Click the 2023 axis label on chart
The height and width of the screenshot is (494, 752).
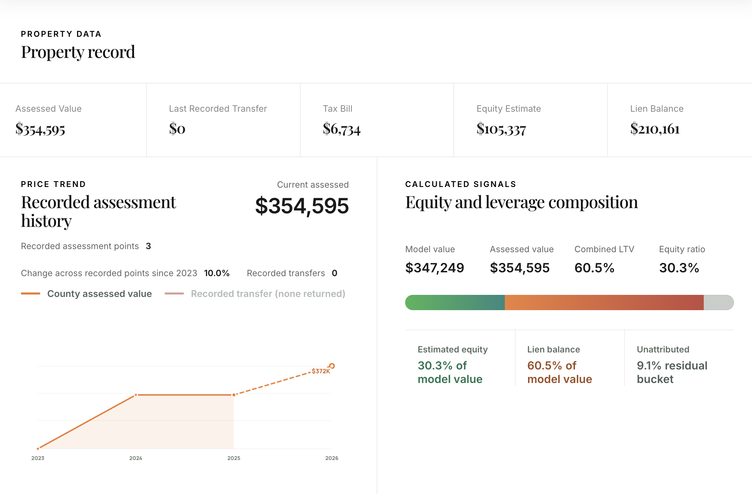tap(37, 458)
